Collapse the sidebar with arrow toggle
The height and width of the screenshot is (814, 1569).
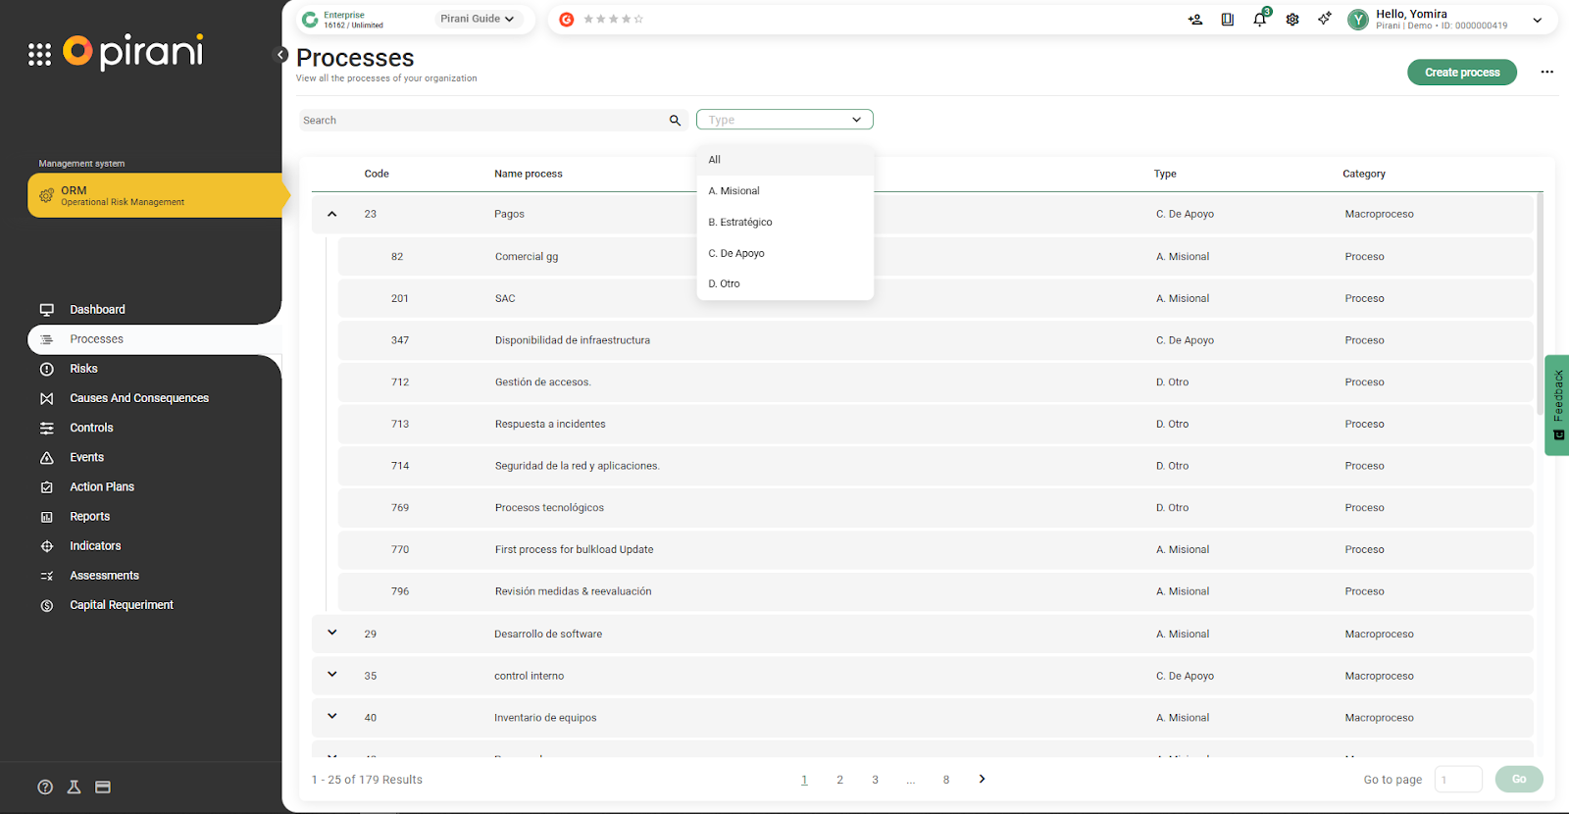pos(280,55)
